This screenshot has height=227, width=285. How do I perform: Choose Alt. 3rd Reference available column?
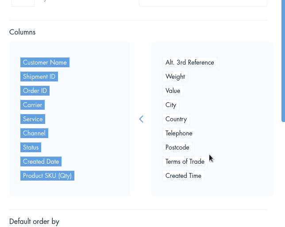coord(190,62)
